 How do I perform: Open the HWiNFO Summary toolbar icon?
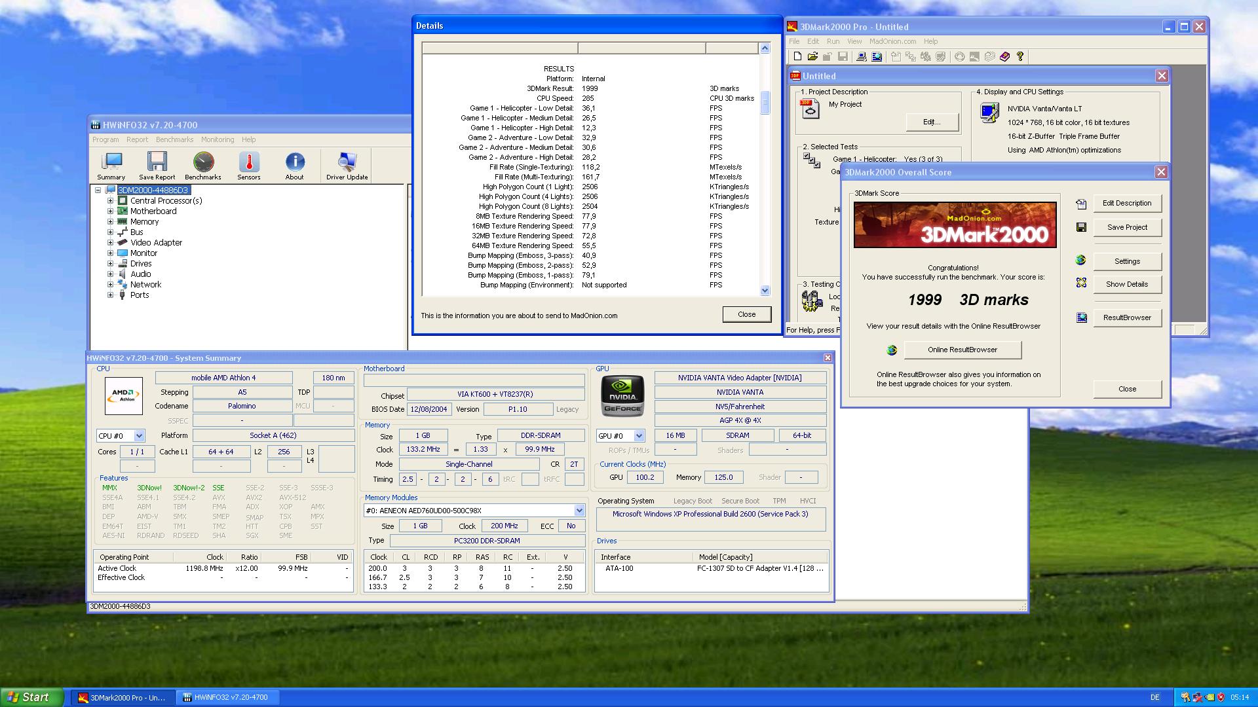[x=111, y=166]
